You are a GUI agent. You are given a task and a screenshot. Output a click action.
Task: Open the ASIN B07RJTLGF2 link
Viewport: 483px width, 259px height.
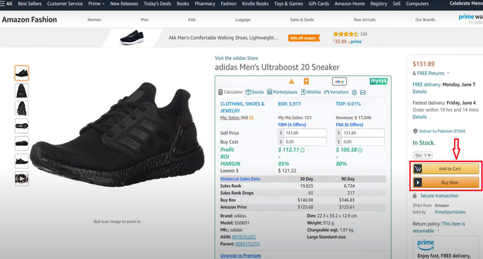tap(244, 237)
